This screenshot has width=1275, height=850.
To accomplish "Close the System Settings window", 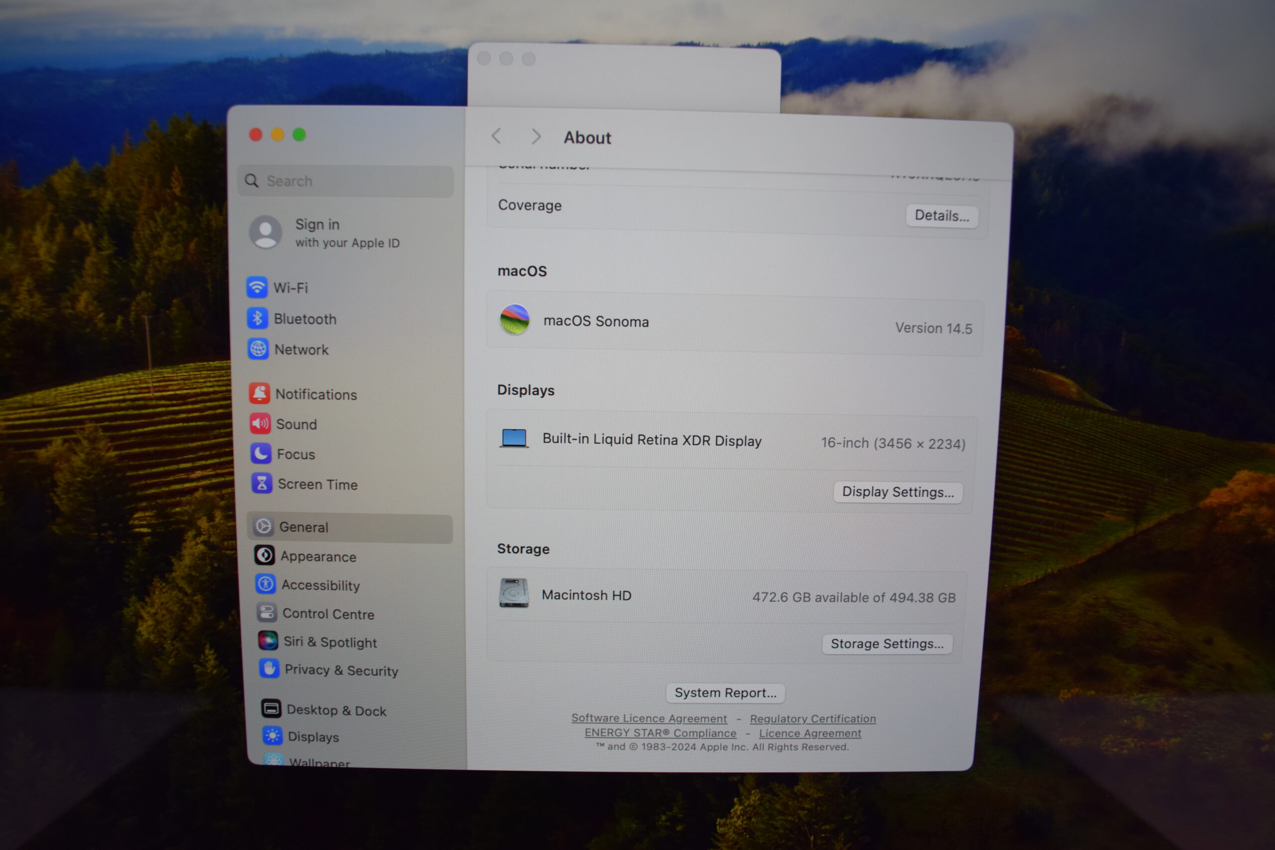I will pyautogui.click(x=255, y=134).
